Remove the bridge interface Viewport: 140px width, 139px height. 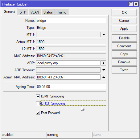click(x=124, y=62)
